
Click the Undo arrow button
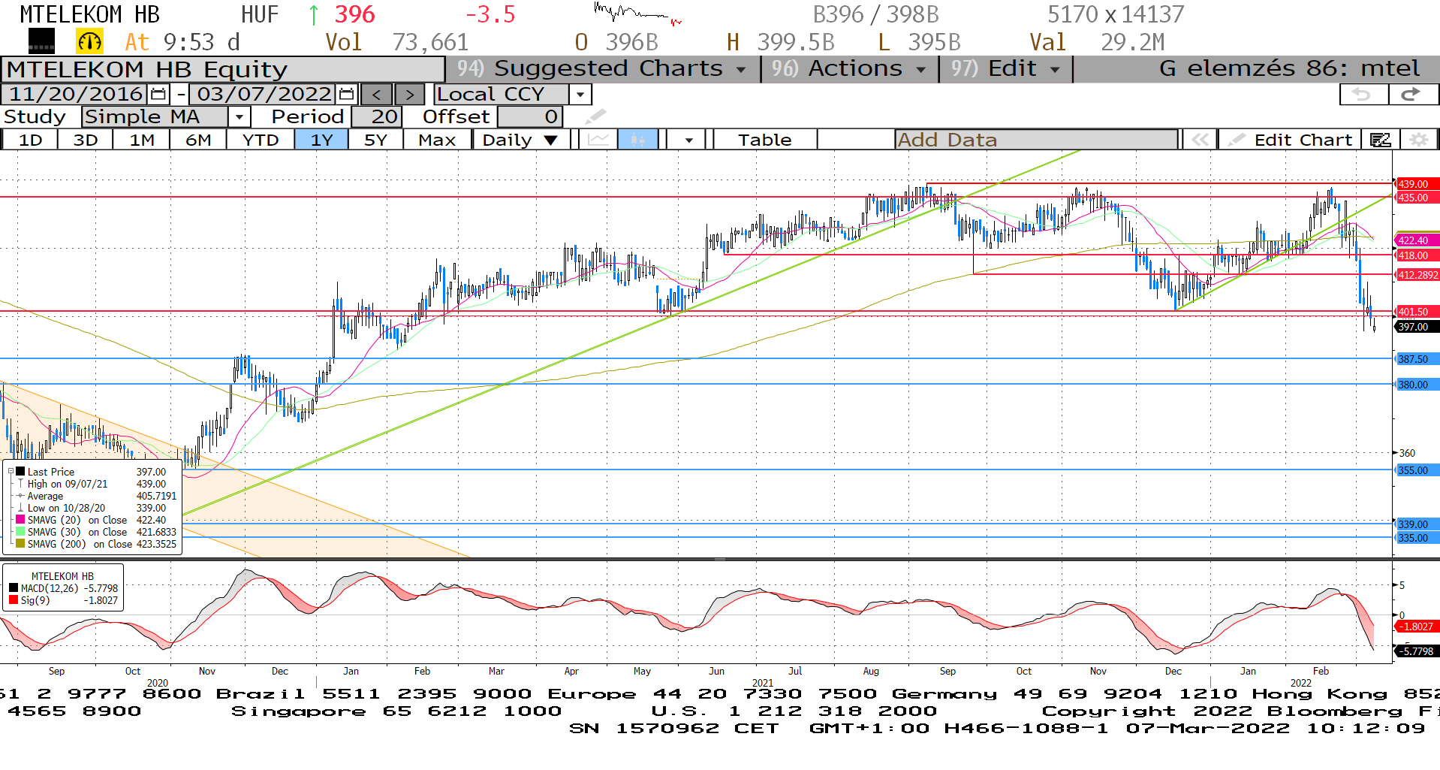click(1363, 95)
